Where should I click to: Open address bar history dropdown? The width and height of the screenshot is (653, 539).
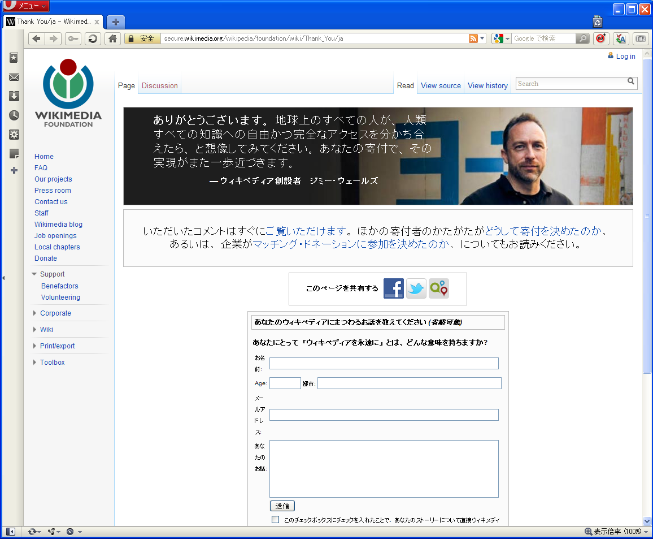tap(482, 38)
